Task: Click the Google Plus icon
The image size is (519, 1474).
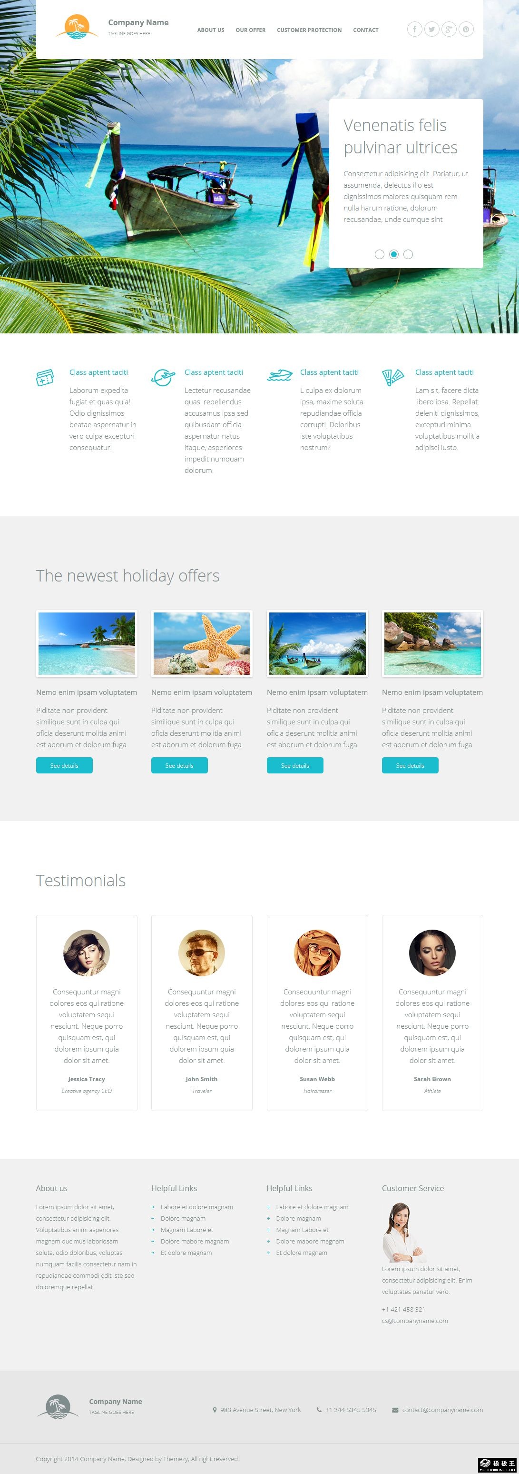Action: pos(449,29)
